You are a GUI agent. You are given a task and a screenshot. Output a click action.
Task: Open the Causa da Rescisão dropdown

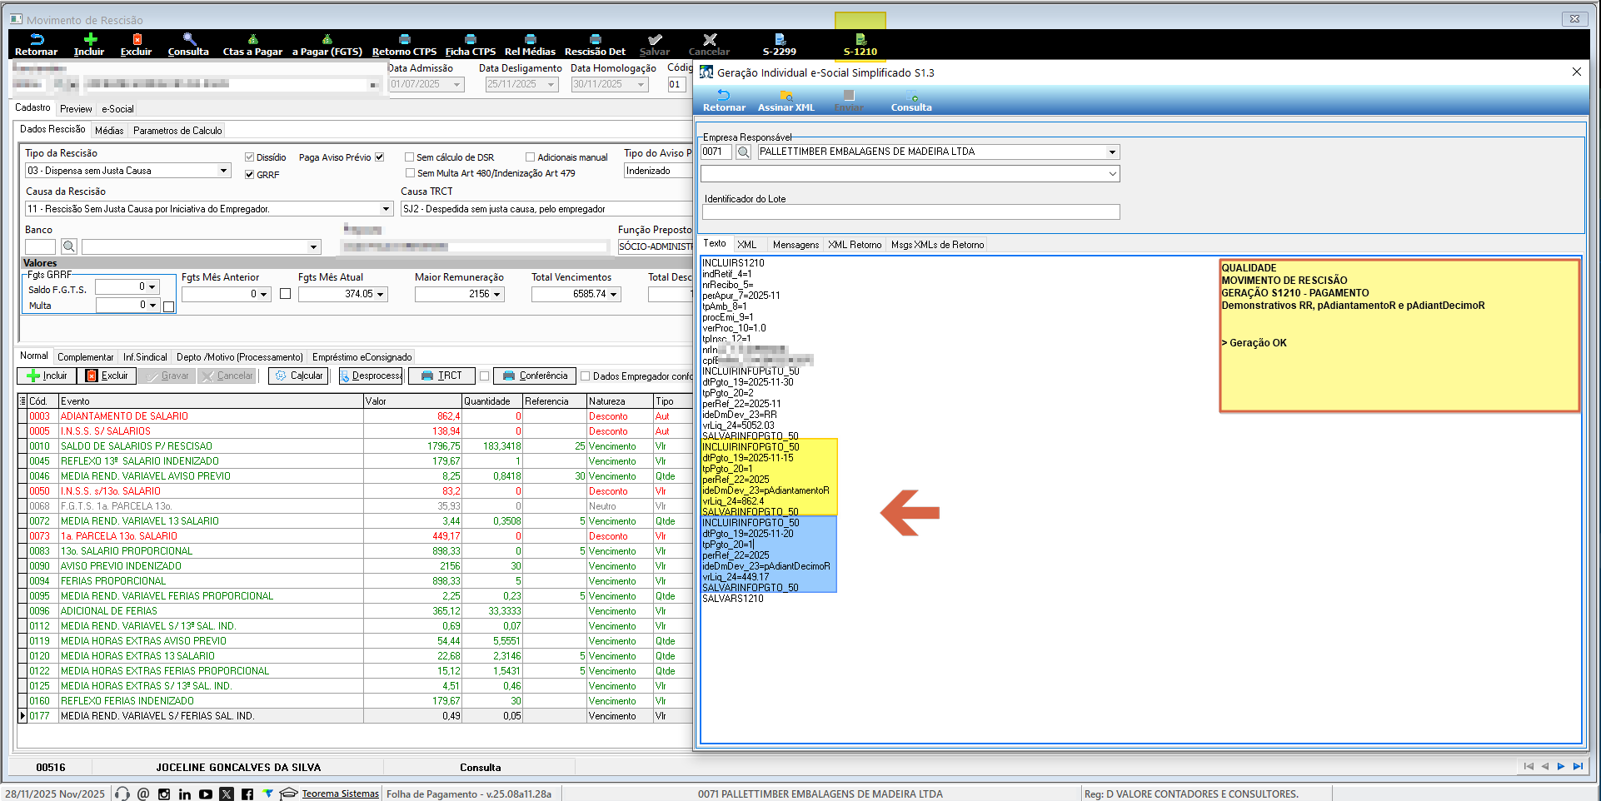pos(386,209)
